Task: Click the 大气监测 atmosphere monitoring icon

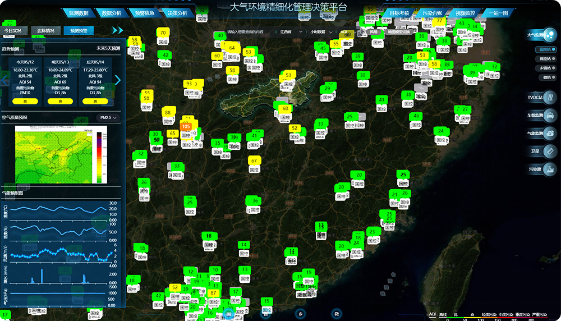Action: coord(550,35)
